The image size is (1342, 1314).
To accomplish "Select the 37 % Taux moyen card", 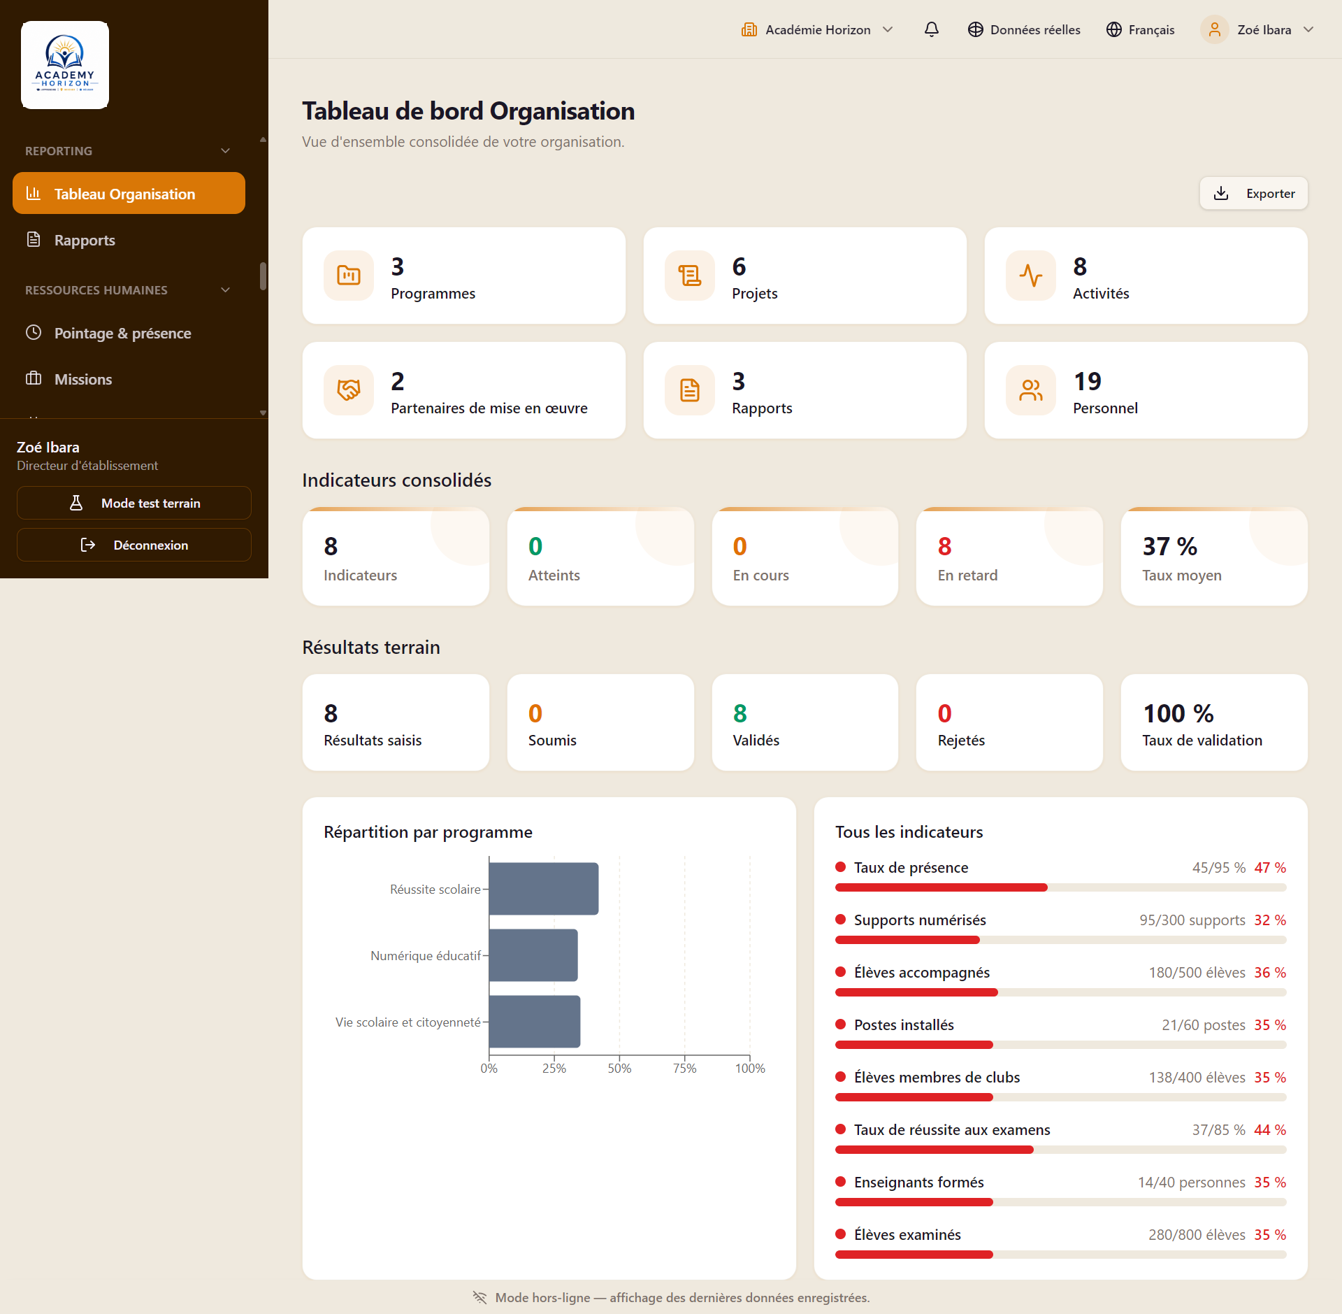I will point(1214,557).
